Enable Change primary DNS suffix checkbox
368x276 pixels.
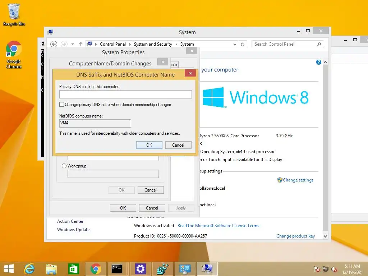tap(62, 105)
